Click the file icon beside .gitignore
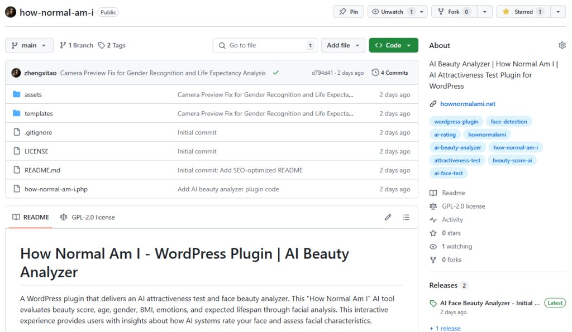The image size is (572, 332). click(16, 132)
